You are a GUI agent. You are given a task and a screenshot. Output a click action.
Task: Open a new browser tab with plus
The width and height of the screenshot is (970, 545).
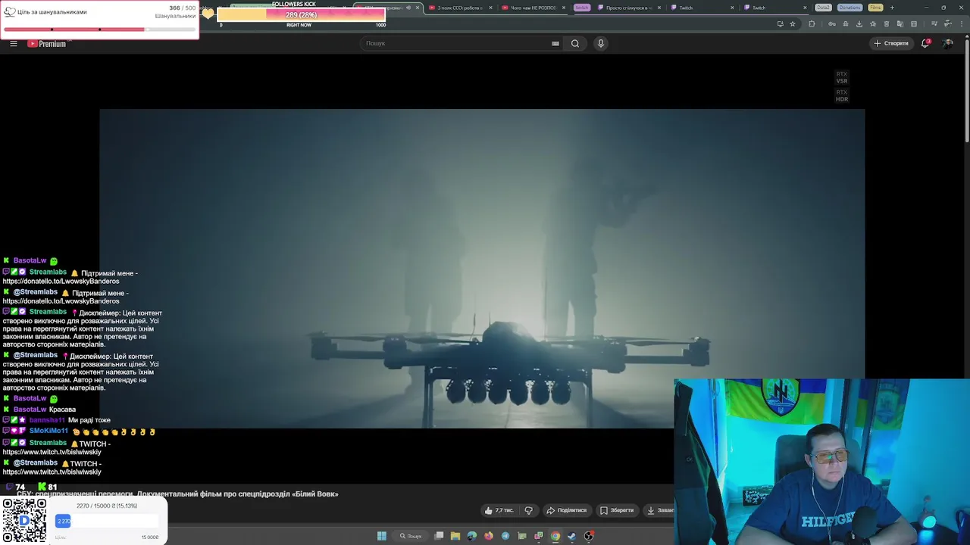(892, 8)
